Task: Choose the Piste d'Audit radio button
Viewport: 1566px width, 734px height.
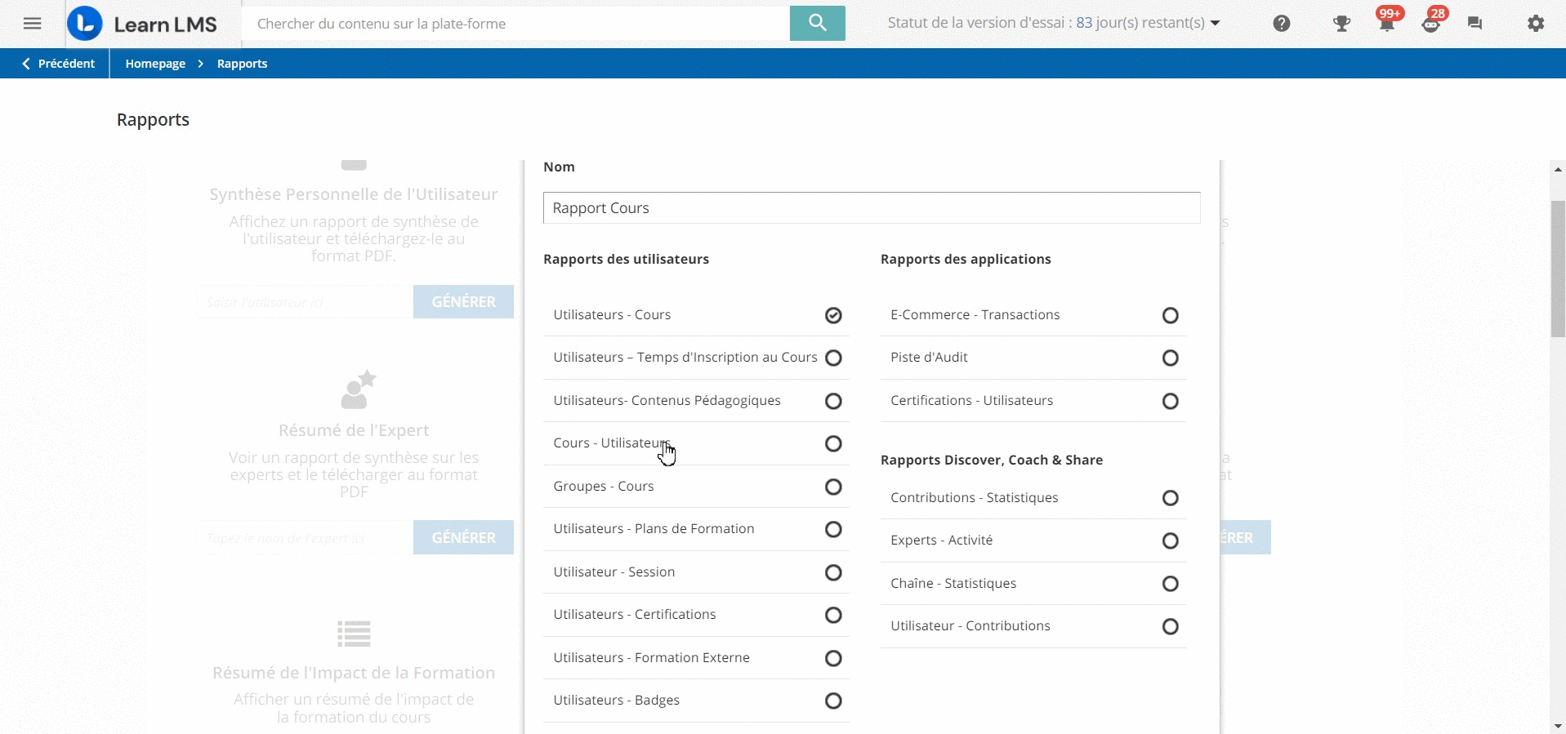Action: point(1170,358)
